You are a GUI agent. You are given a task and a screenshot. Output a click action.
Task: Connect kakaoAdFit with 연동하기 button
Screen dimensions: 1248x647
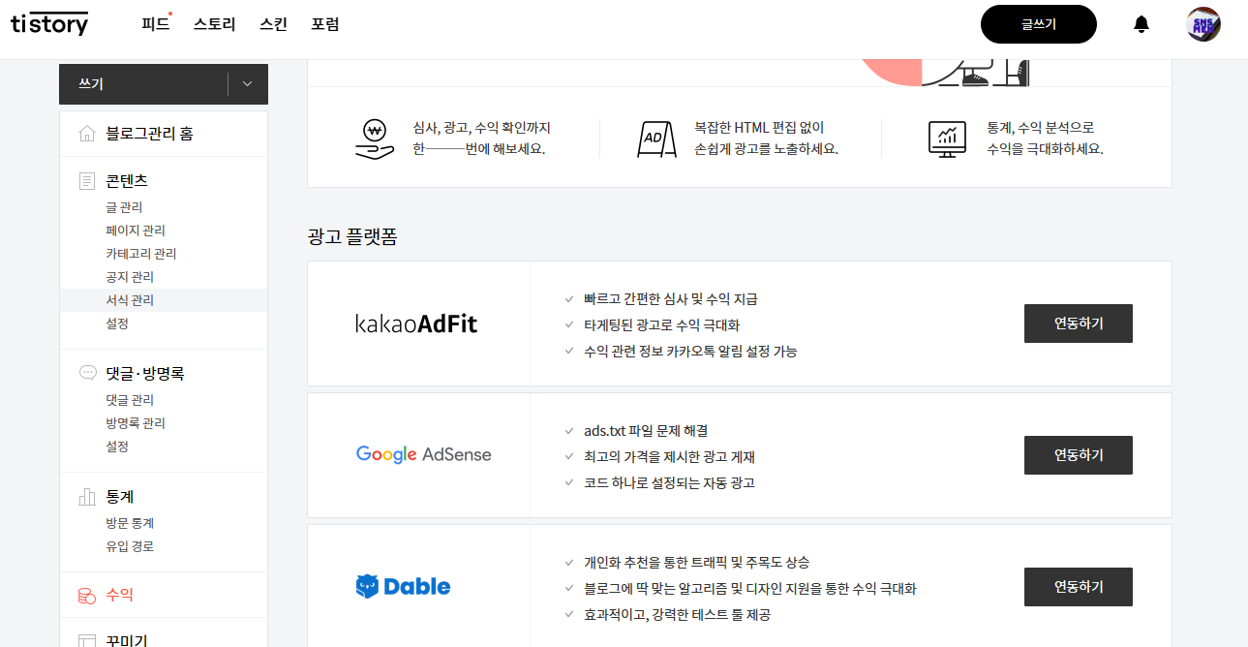(x=1079, y=323)
